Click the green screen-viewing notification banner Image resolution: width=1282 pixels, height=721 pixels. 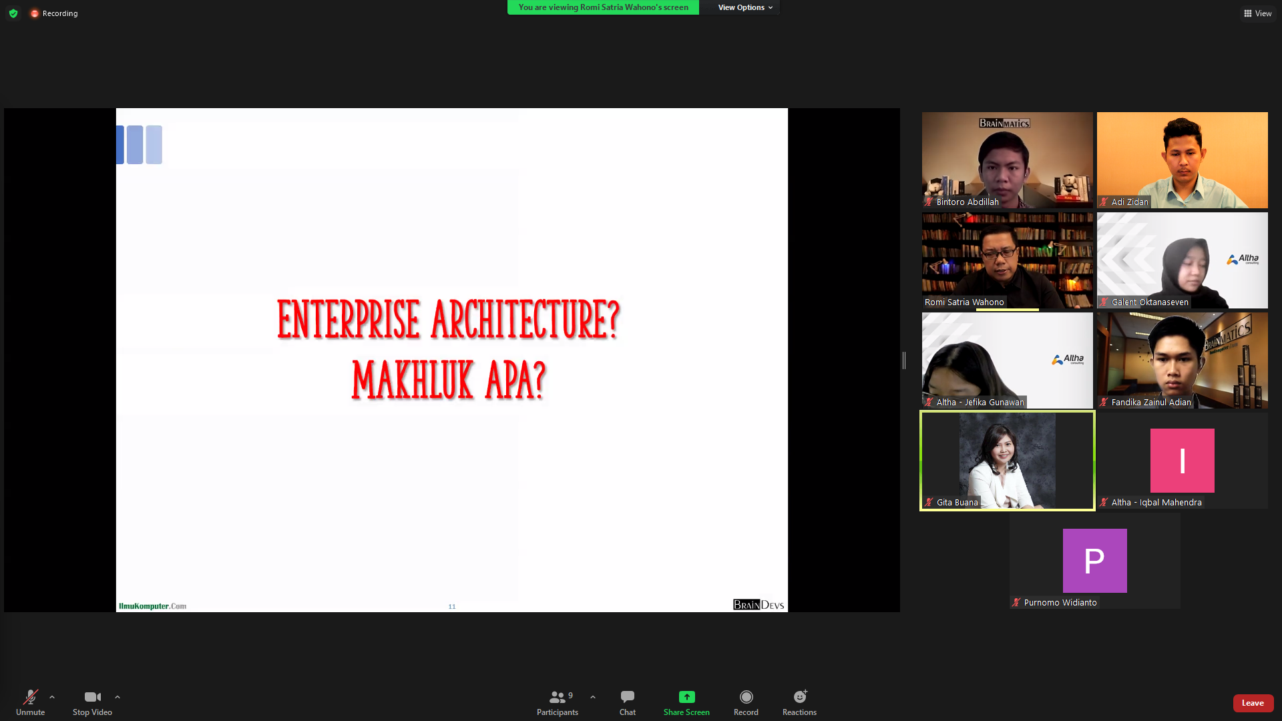(x=603, y=7)
